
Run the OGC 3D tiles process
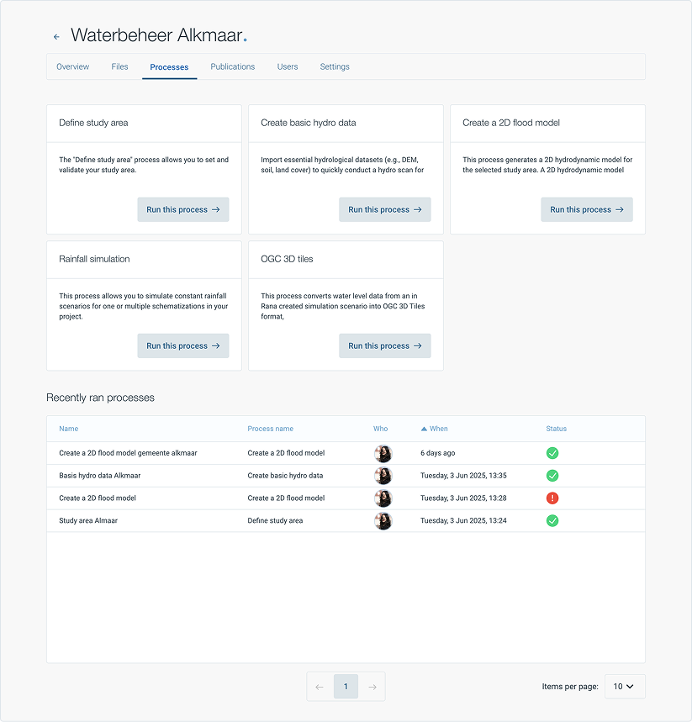click(x=384, y=346)
